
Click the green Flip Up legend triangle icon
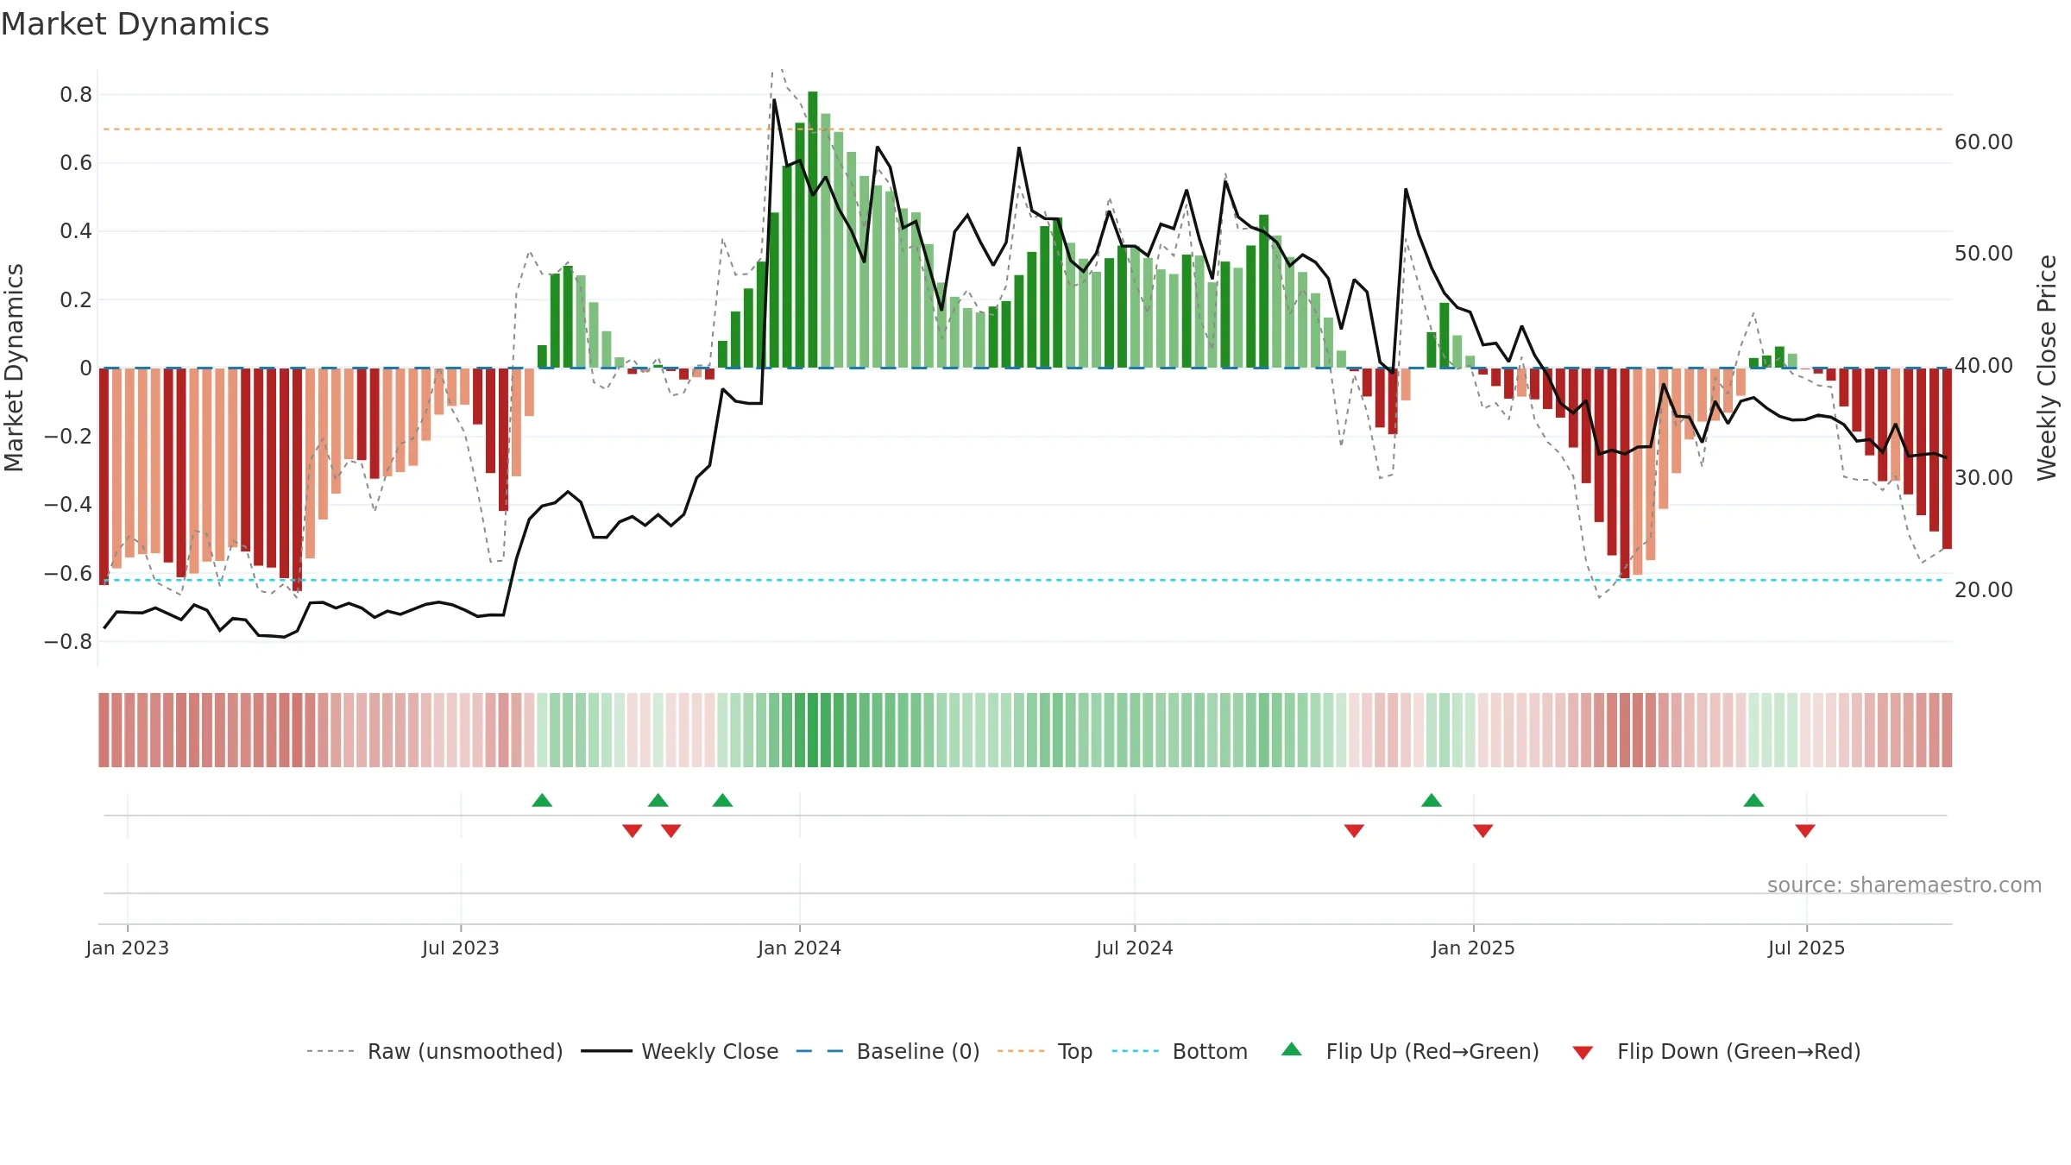(1292, 1049)
